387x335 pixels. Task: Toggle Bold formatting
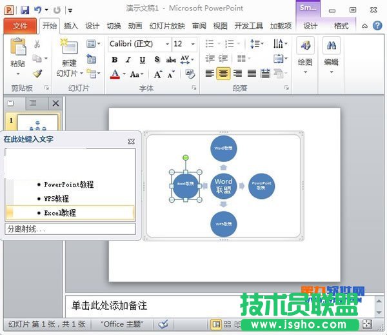point(114,59)
